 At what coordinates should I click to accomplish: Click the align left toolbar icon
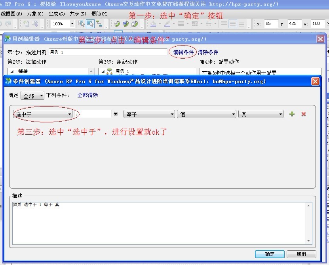click(x=224, y=24)
